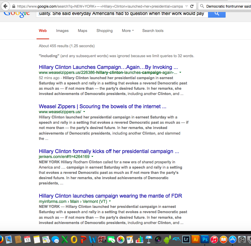
Task: Open FaceTime from the dock
Action: [111, 240]
